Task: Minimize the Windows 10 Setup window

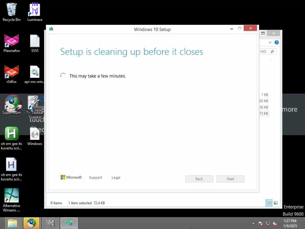Action: (232, 29)
